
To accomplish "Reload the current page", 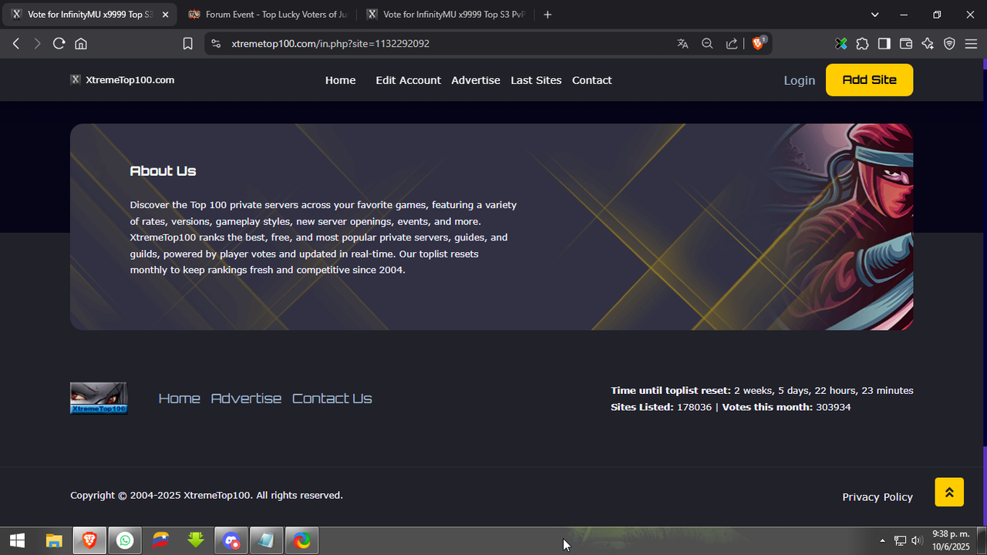I will coord(59,44).
